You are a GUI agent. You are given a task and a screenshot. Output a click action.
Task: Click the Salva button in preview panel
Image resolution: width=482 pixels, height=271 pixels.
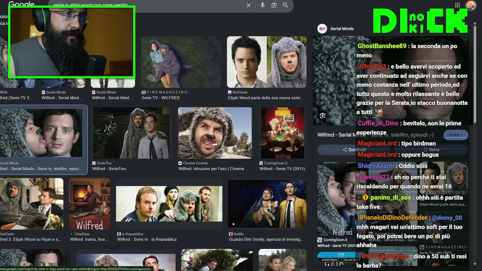click(431, 150)
